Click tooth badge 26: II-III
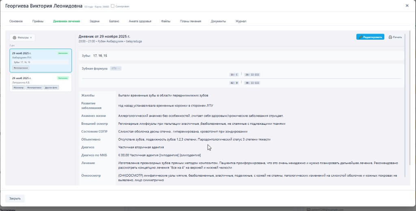The image size is (416, 211). point(252,75)
